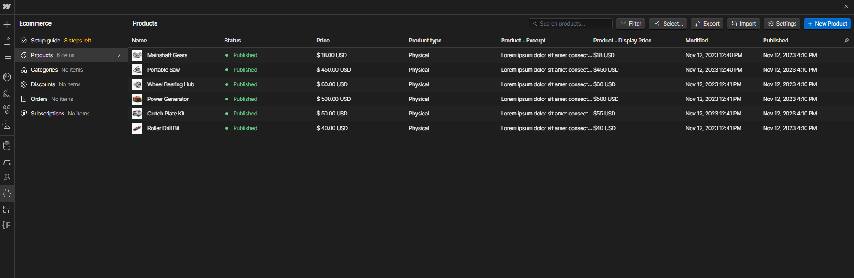The image size is (854, 278).
Task: Click the Select... button
Action: point(668,24)
